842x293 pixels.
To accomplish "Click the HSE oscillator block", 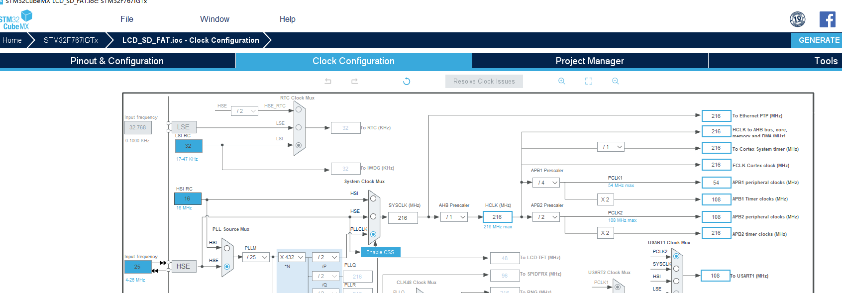I will [183, 266].
